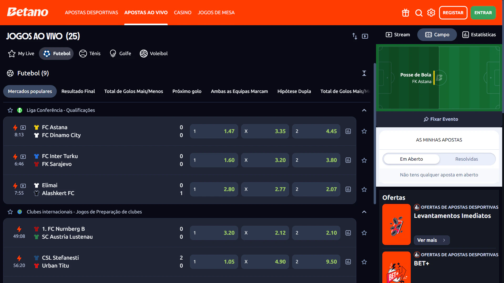Favorite the 1. FC Nurnberg B match
Viewport: 504px width, 283px height.
(x=364, y=233)
